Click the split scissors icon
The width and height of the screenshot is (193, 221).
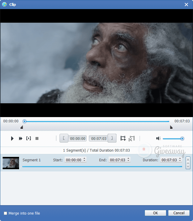pyautogui.click(x=131, y=138)
